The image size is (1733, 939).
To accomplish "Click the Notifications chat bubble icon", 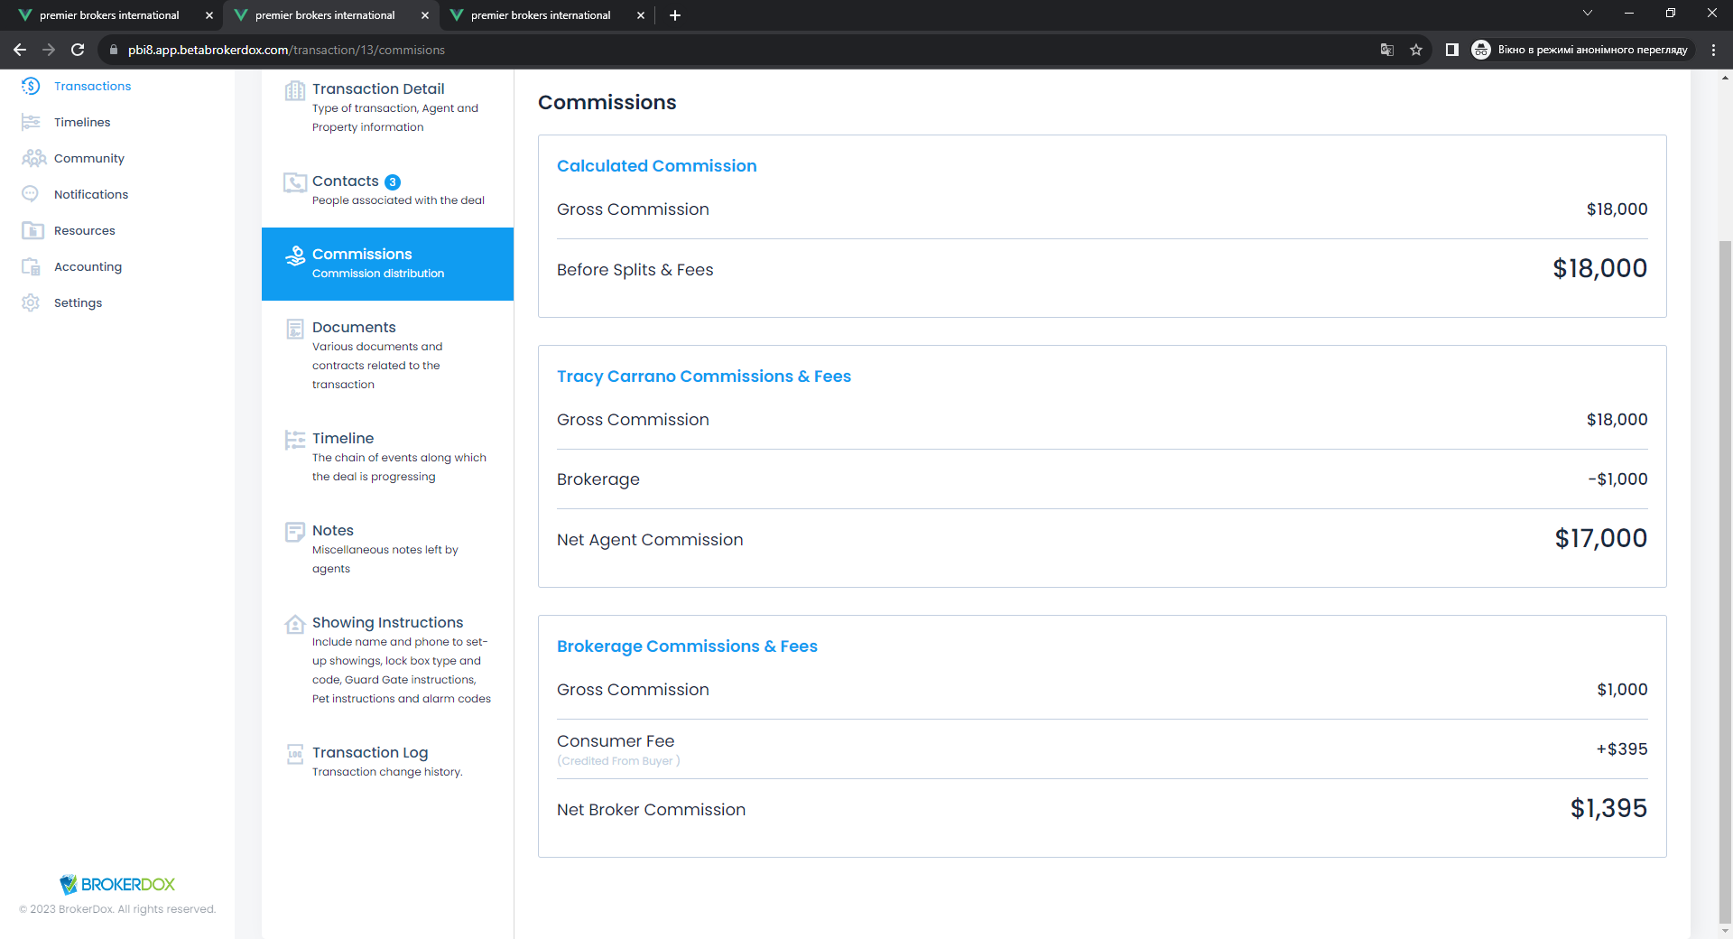I will pos(31,194).
